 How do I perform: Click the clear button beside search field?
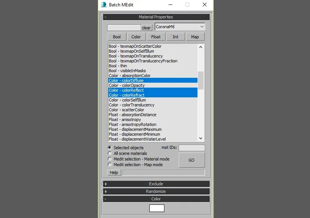146,28
